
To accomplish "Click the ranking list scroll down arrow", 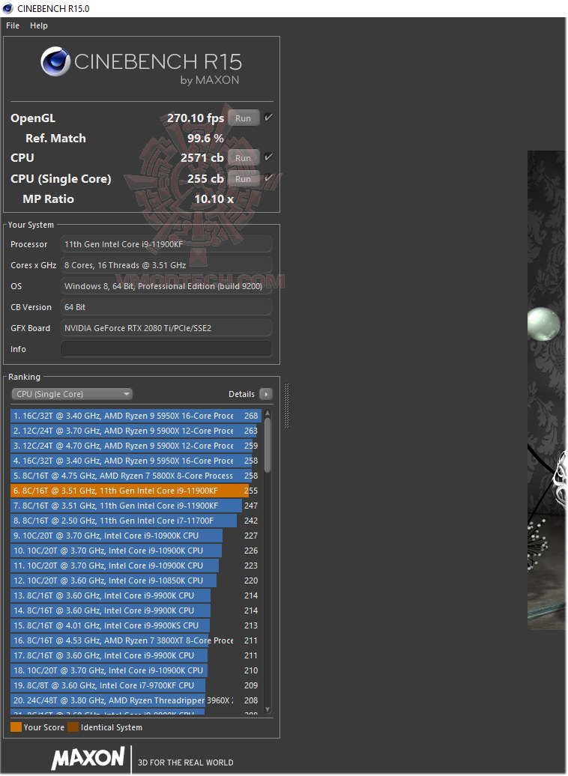I will [268, 709].
